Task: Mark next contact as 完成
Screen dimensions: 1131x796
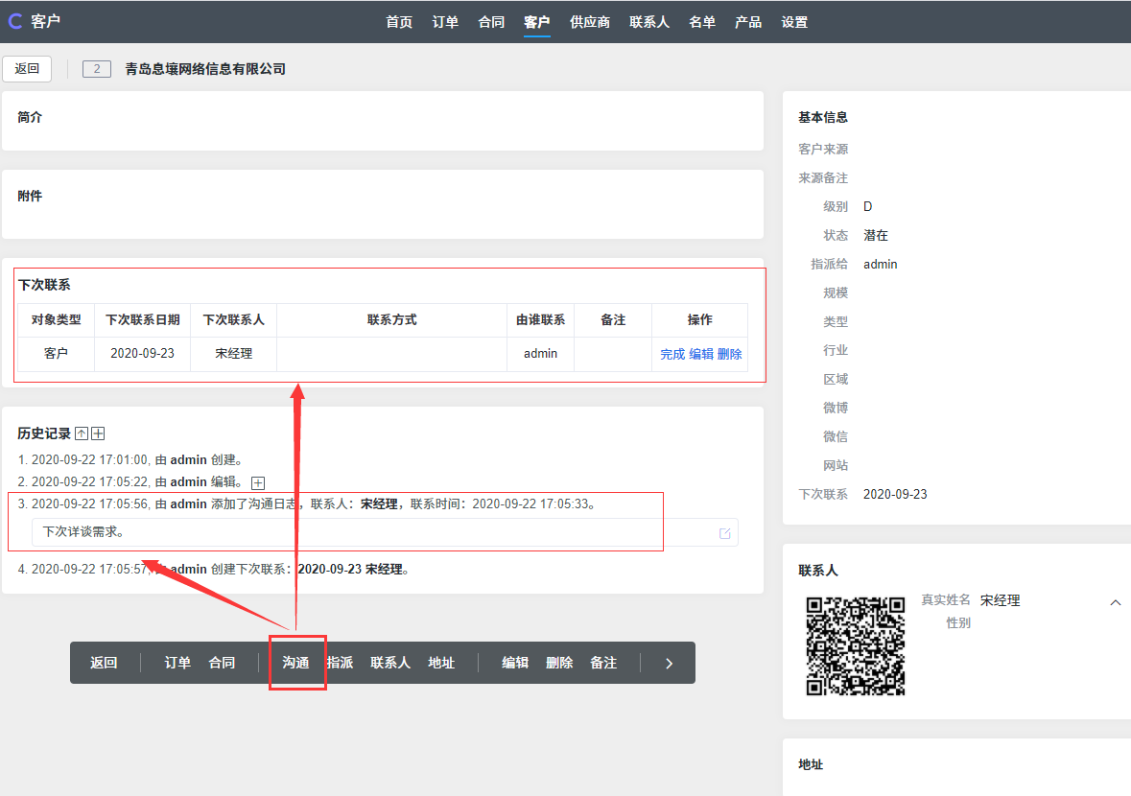Action: pos(672,354)
